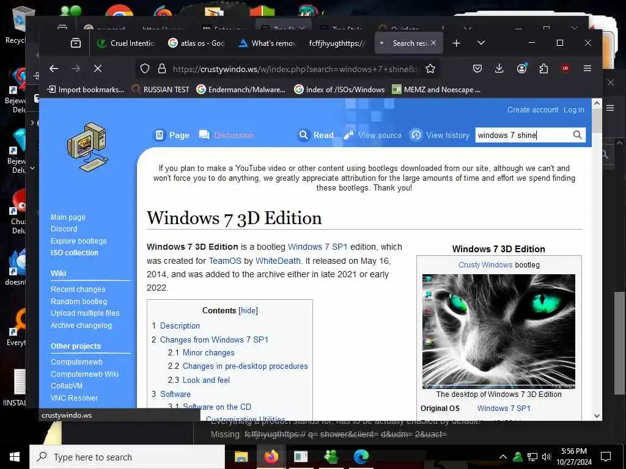
Task: Jump to the Look and feel section
Action: click(206, 380)
